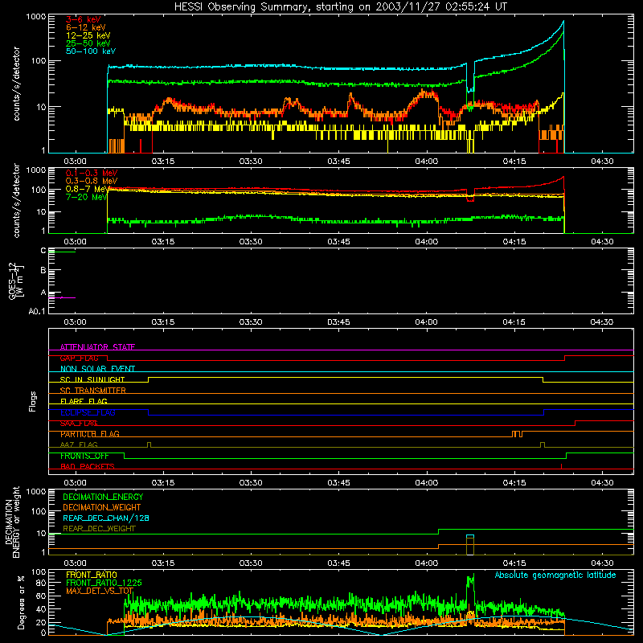The width and height of the screenshot is (643, 643).
Task: Click the GOES-12 axis label
Action: [x=15, y=281]
